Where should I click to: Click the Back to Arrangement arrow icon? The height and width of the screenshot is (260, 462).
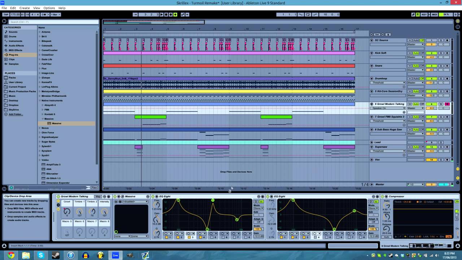click(187, 14)
